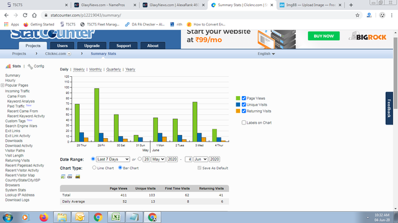398x223 pixels.
Task: Bookmark this page with the star icon
Action: 358,15
